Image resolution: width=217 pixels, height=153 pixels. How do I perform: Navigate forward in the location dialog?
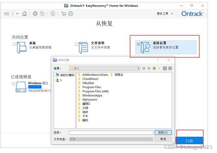pos(149,68)
